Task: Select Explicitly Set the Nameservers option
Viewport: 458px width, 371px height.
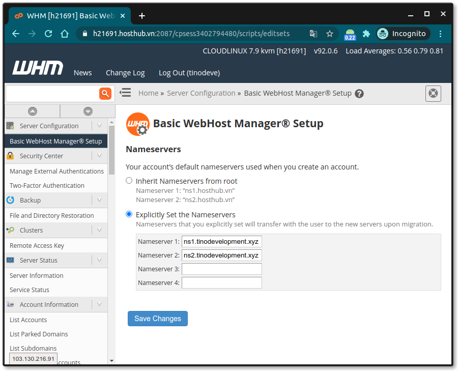Action: [x=129, y=214]
